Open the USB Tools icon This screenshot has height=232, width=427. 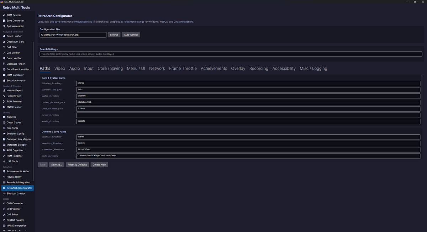(x=4, y=161)
